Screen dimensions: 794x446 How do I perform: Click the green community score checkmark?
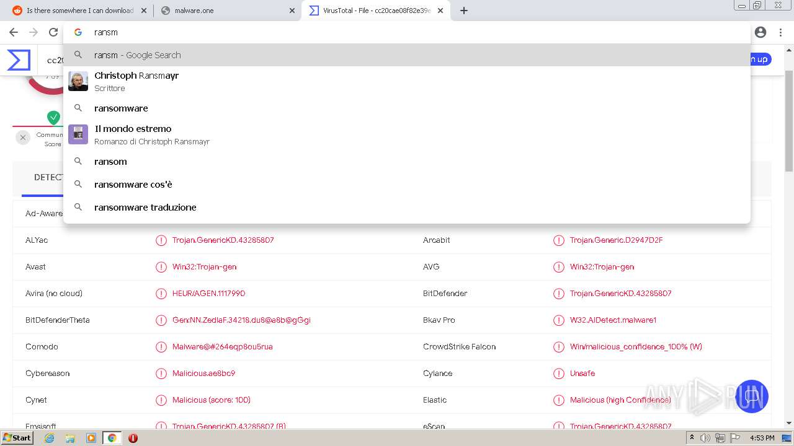[x=54, y=117]
